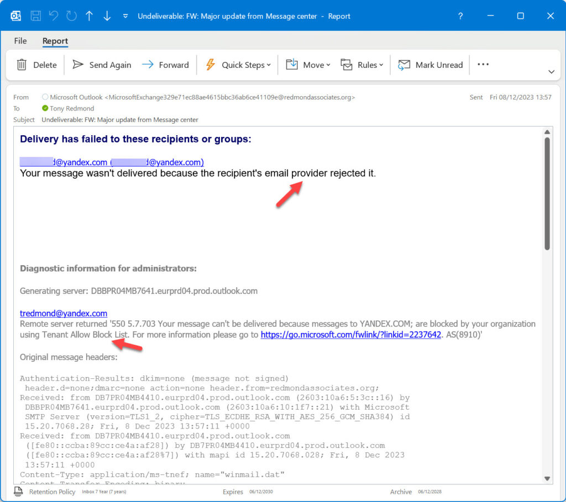The image size is (566, 502).
Task: Click the message body scrollbar thumb
Action: click(x=547, y=194)
